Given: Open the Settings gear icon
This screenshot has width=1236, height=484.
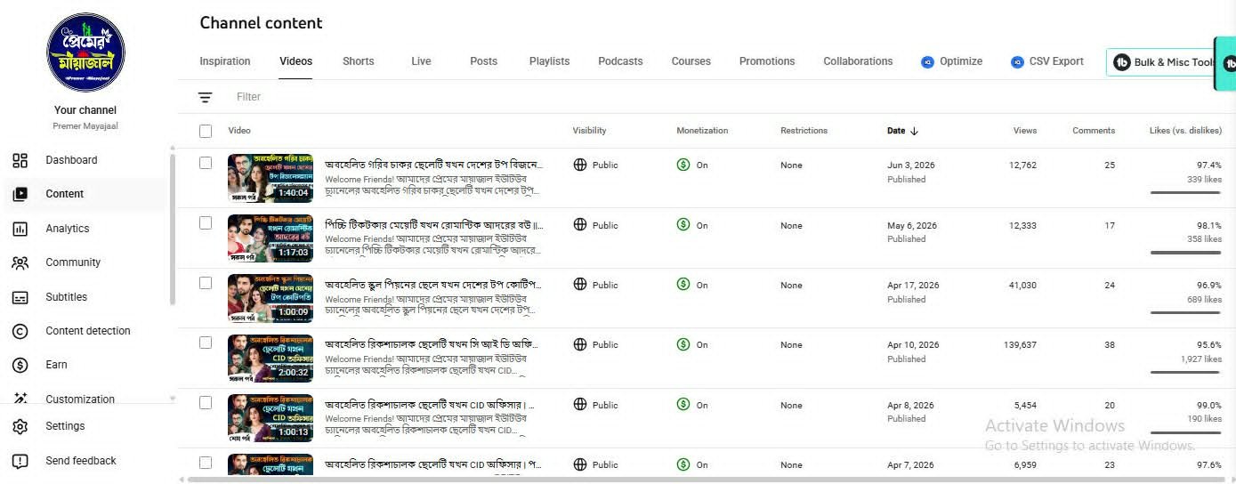Looking at the screenshot, I should [x=20, y=427].
